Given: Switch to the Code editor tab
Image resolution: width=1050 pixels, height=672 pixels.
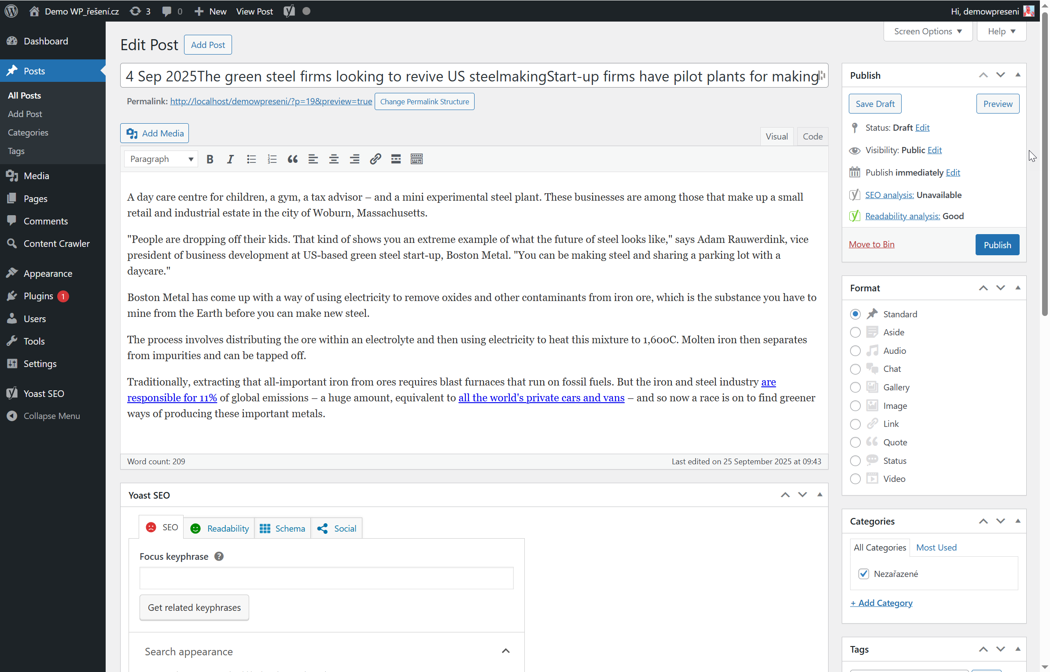Looking at the screenshot, I should (812, 137).
